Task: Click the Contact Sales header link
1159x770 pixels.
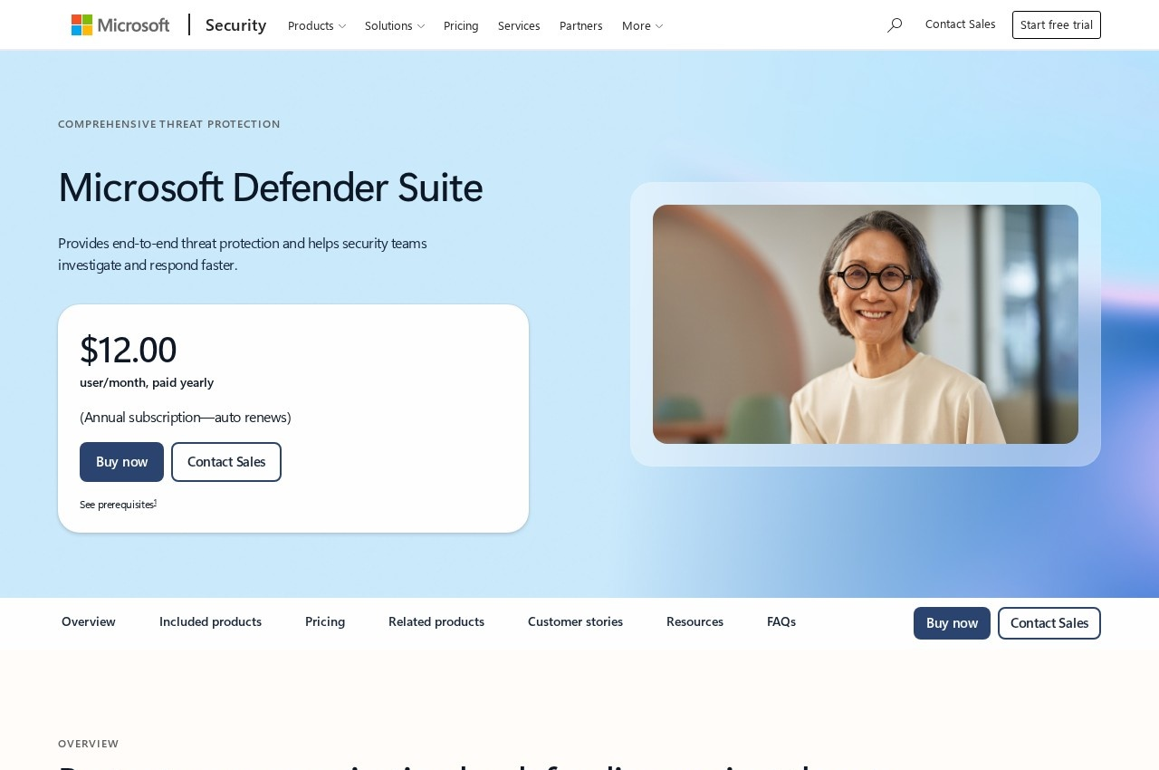Action: point(960,24)
